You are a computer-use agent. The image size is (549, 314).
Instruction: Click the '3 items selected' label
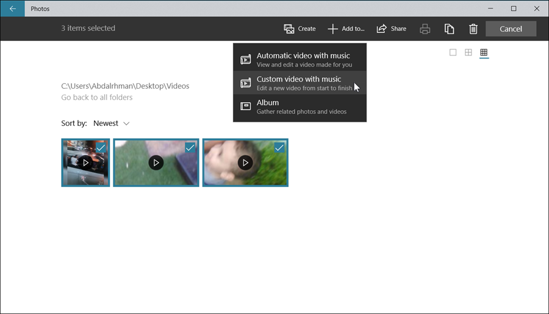[x=88, y=28]
